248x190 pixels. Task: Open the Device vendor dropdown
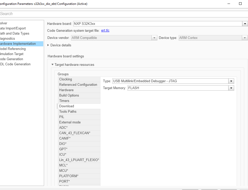point(154,38)
